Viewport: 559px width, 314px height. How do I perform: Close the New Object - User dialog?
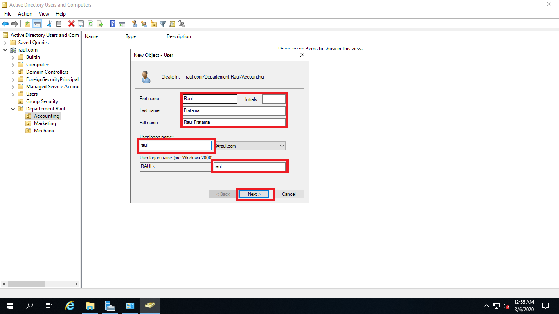coord(302,55)
